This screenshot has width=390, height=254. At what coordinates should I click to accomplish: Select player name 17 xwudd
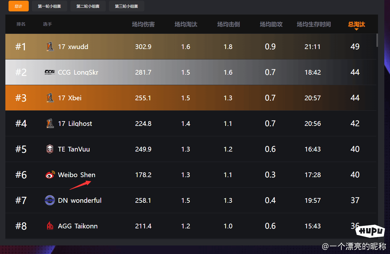(73, 47)
